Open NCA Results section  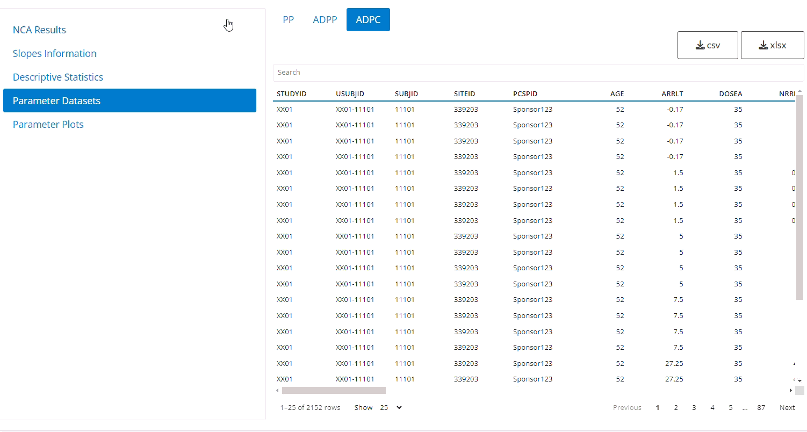[39, 30]
